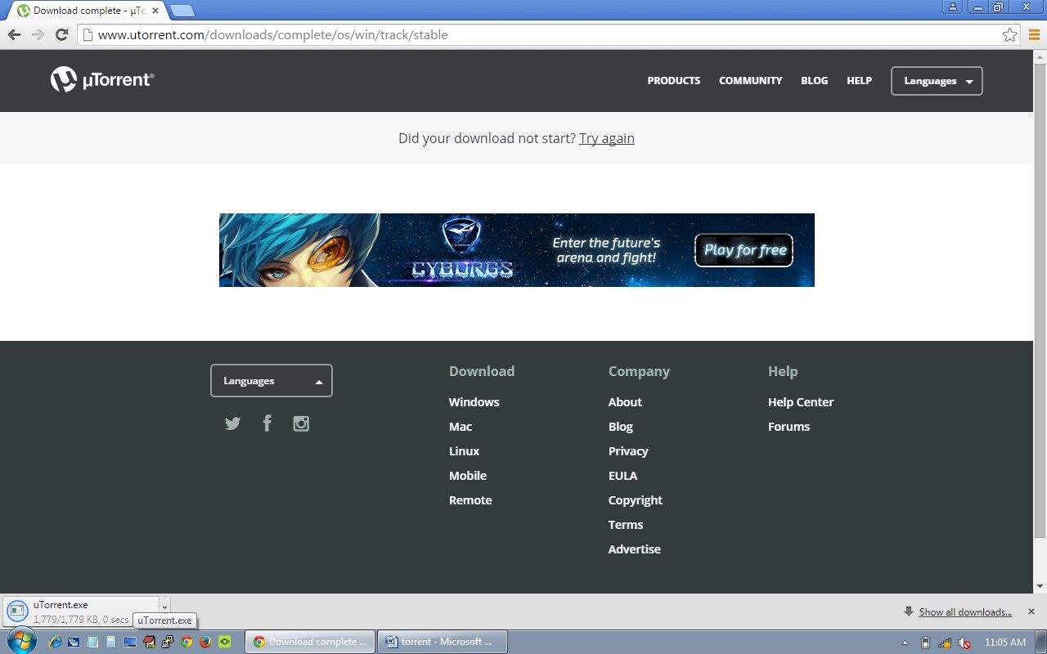Screen dimensions: 1047x654
Task: Open the uTorrent.exe download options arrow
Action: click(164, 607)
